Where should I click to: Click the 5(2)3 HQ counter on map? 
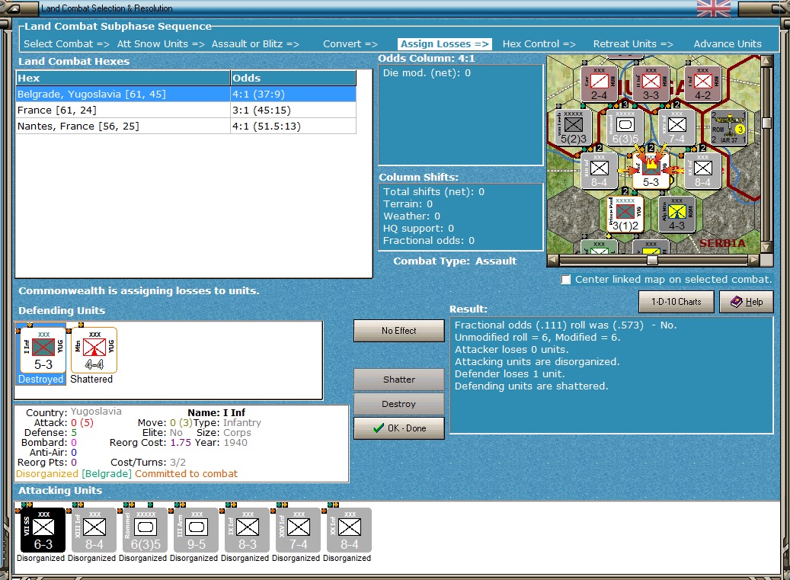click(574, 127)
